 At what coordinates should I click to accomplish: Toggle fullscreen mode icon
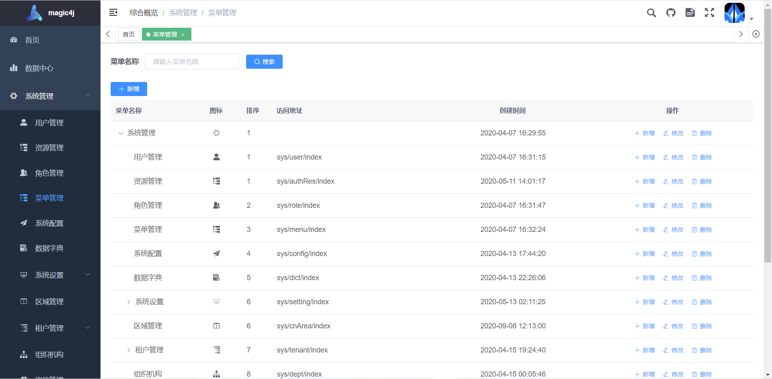[709, 13]
